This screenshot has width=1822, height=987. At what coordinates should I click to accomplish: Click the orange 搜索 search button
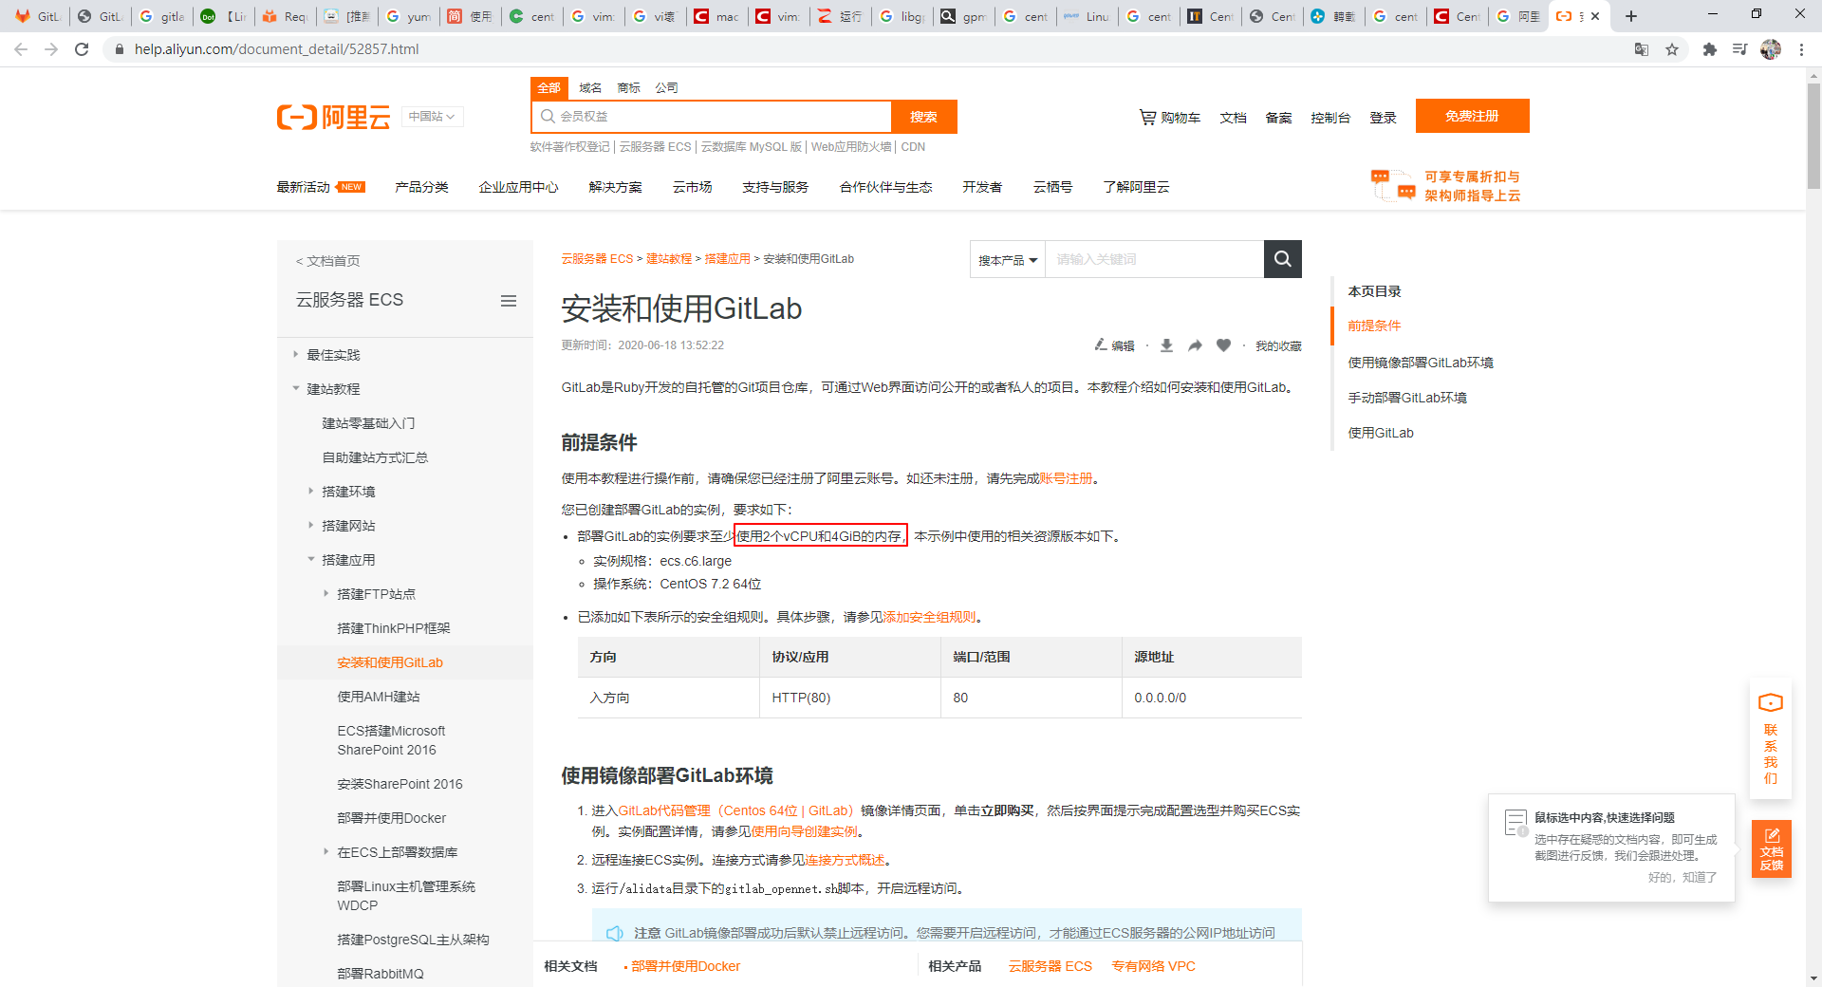pyautogui.click(x=923, y=117)
